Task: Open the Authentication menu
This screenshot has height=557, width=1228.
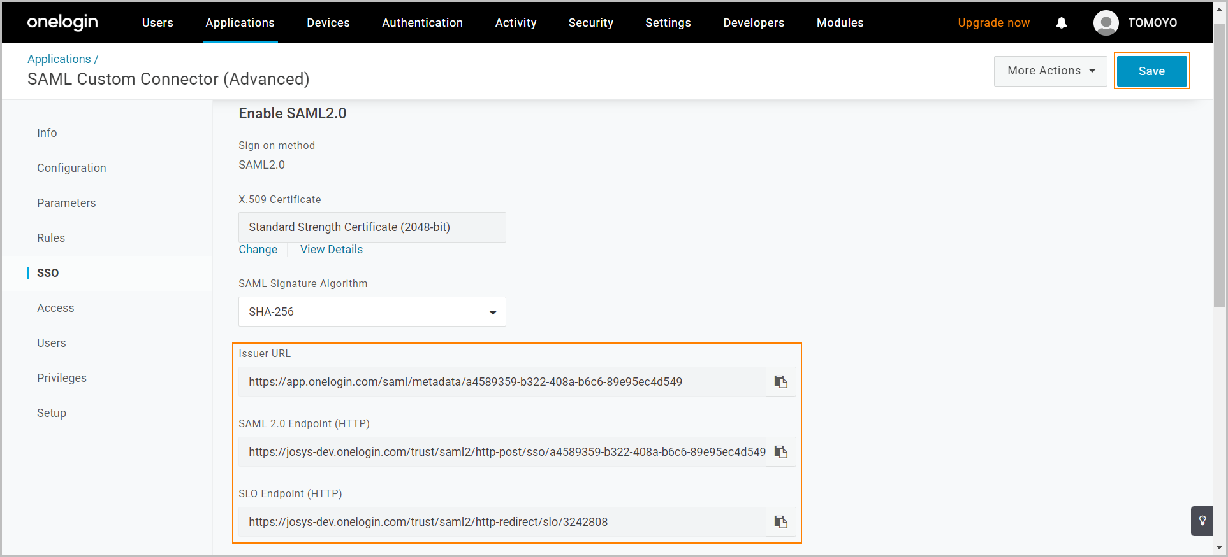Action: click(423, 23)
